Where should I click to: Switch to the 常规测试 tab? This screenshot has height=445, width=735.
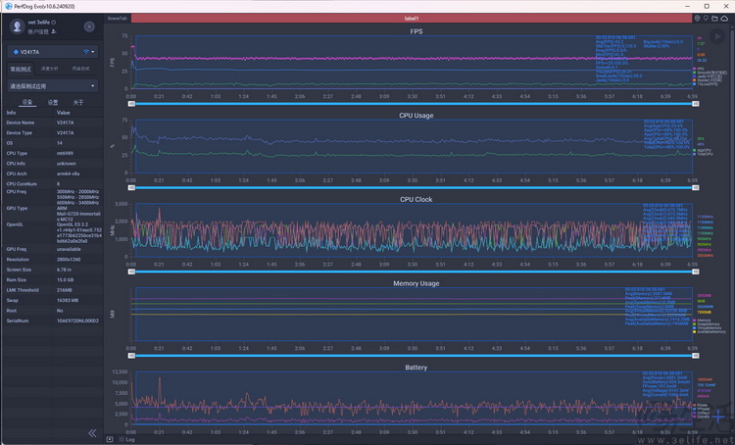21,69
